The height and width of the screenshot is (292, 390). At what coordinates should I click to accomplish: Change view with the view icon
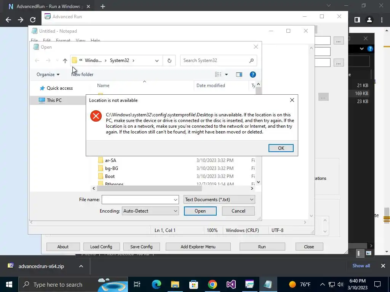point(218,75)
